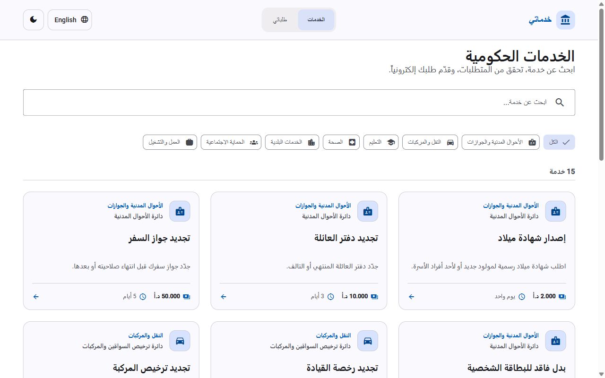Click the arrow on إصدار شهادة ميلاد card
Screen dimensions: 605x378
411,297
